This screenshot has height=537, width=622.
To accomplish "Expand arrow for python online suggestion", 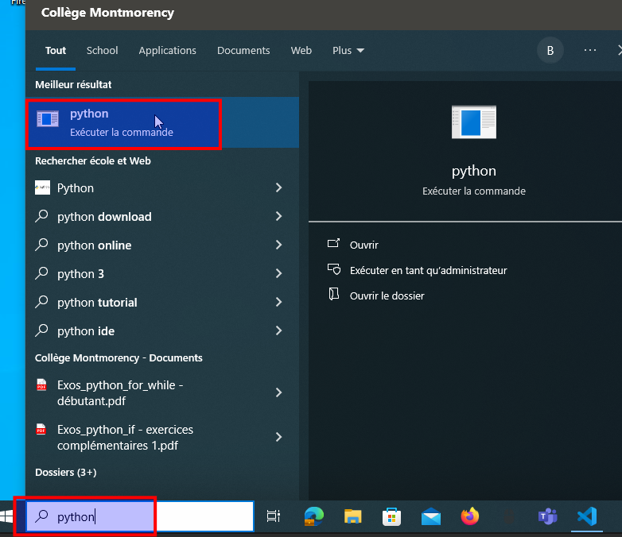I will tap(279, 245).
